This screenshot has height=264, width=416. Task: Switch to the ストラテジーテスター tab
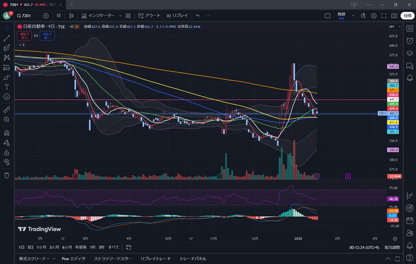point(113,258)
